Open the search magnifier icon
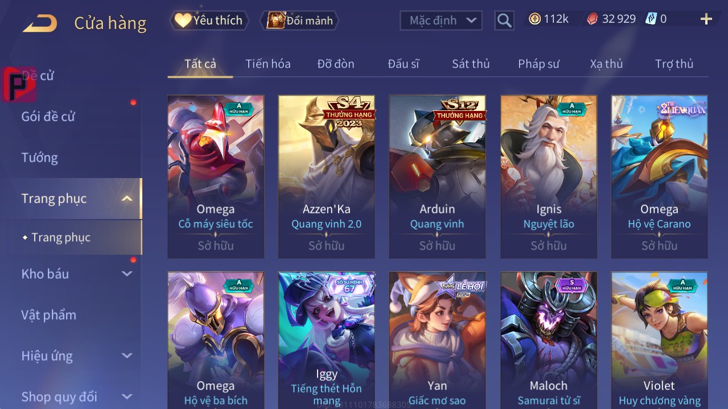728x409 pixels. coord(504,20)
